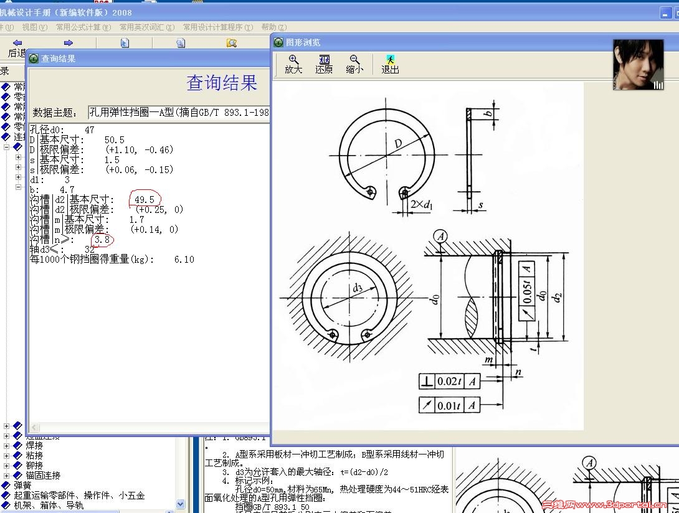Click the tree panel scroll-down arrow

pos(181,504)
